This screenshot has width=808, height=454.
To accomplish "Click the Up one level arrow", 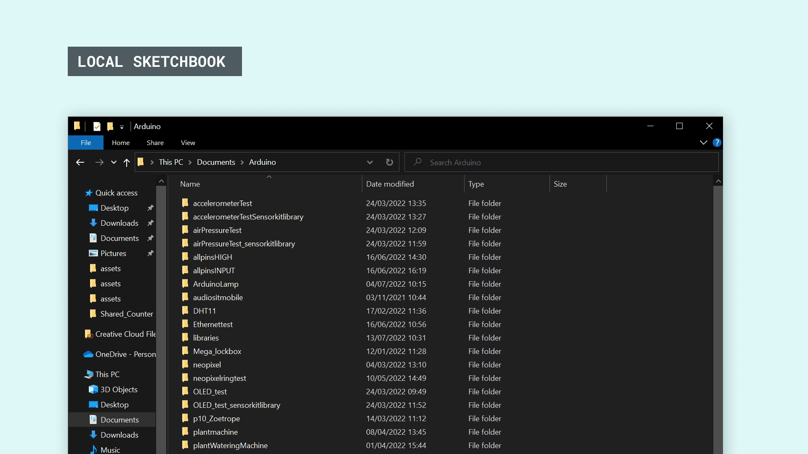I will [x=127, y=162].
